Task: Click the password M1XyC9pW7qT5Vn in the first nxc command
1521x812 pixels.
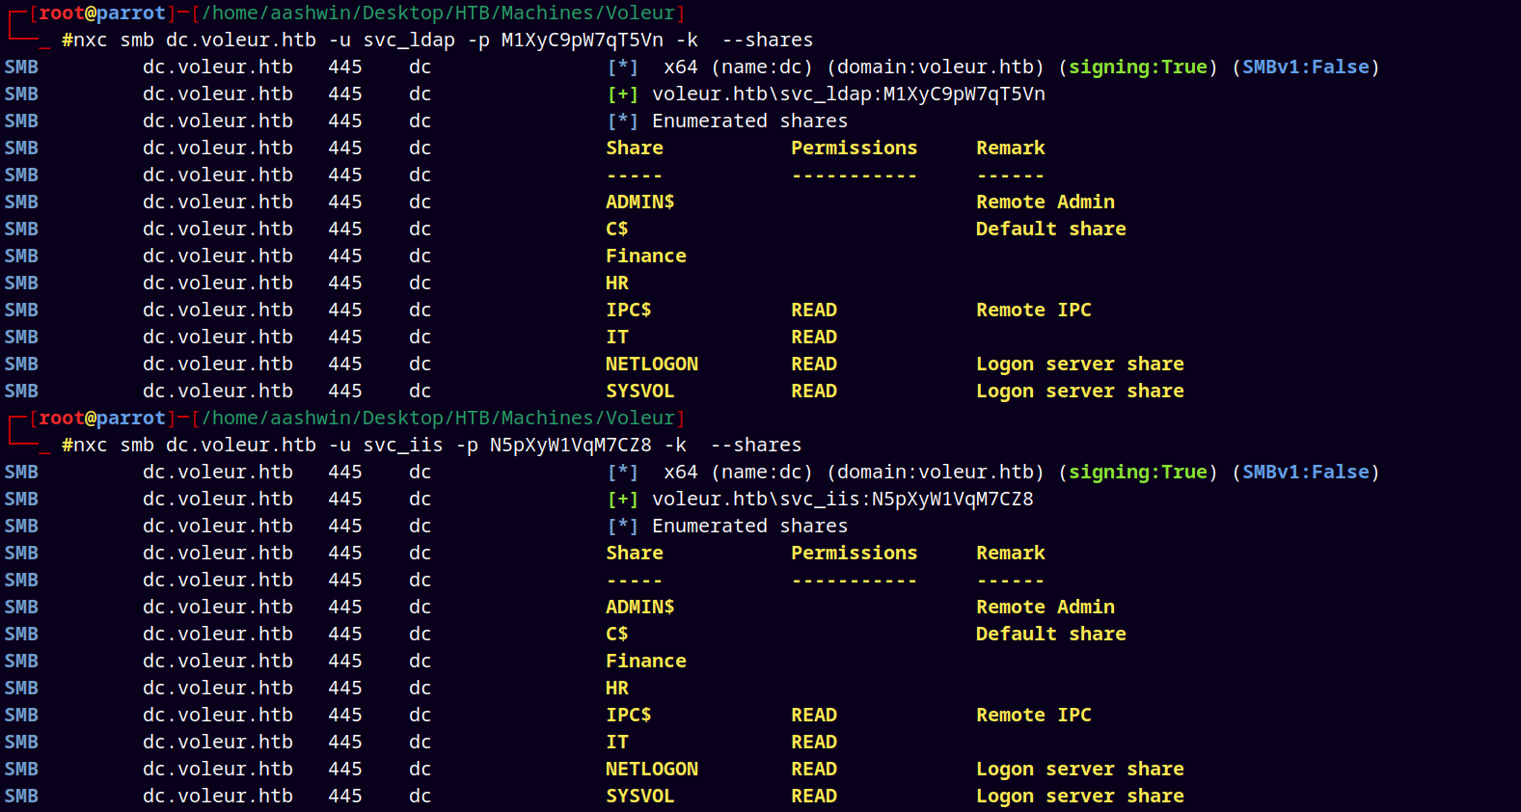Action: point(583,41)
